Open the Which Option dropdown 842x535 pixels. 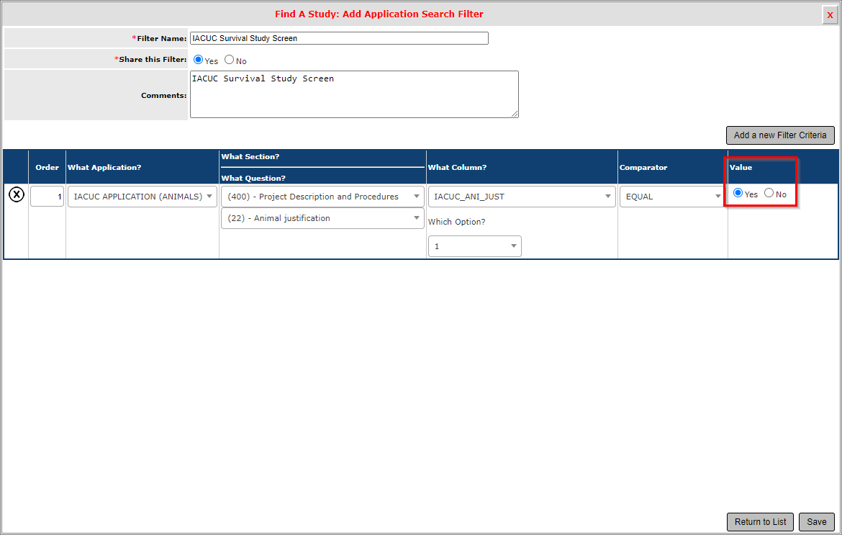[475, 246]
